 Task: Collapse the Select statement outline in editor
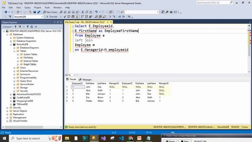[73, 26]
